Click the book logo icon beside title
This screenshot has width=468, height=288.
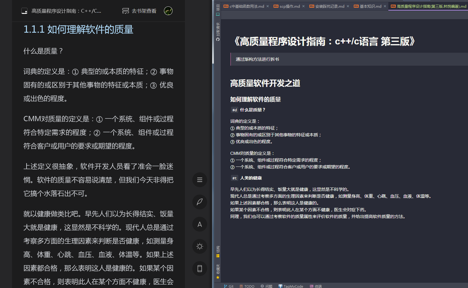click(24, 11)
